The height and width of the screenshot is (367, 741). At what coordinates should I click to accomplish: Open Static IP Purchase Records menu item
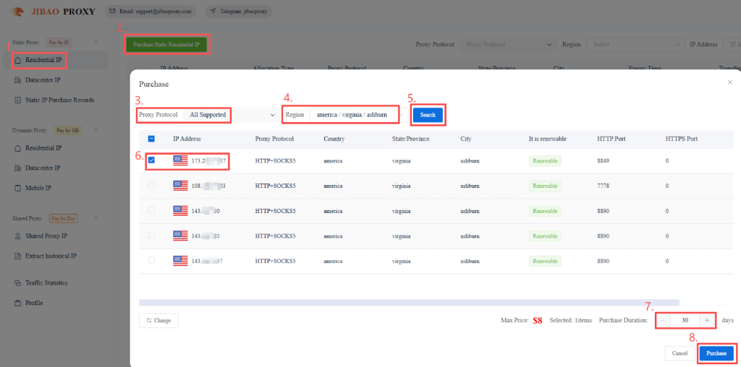click(x=59, y=100)
